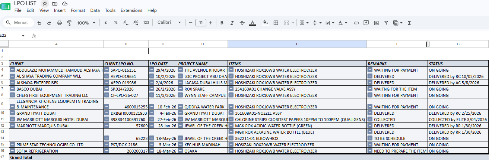
Task: Increase font size with plus button
Action: [x=211, y=23]
